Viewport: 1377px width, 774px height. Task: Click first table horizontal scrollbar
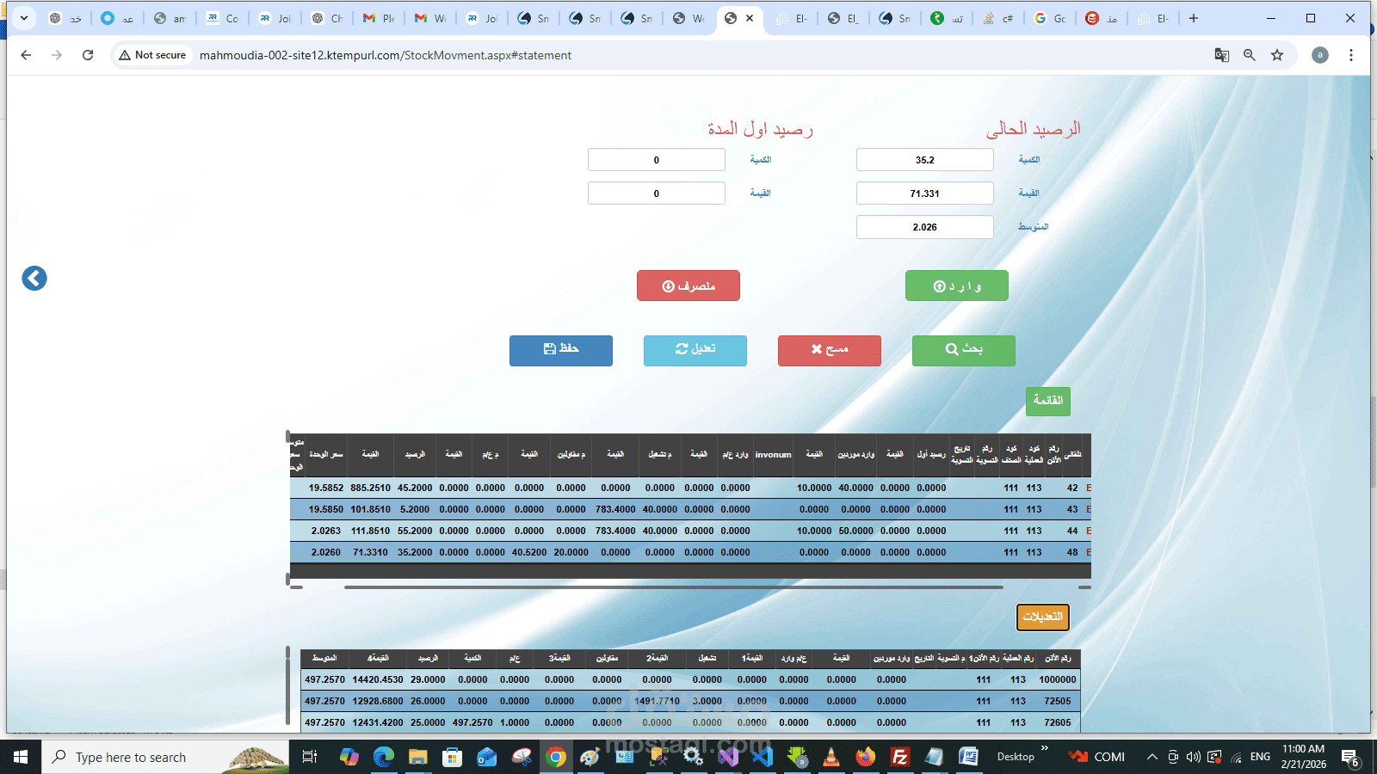[x=674, y=587]
